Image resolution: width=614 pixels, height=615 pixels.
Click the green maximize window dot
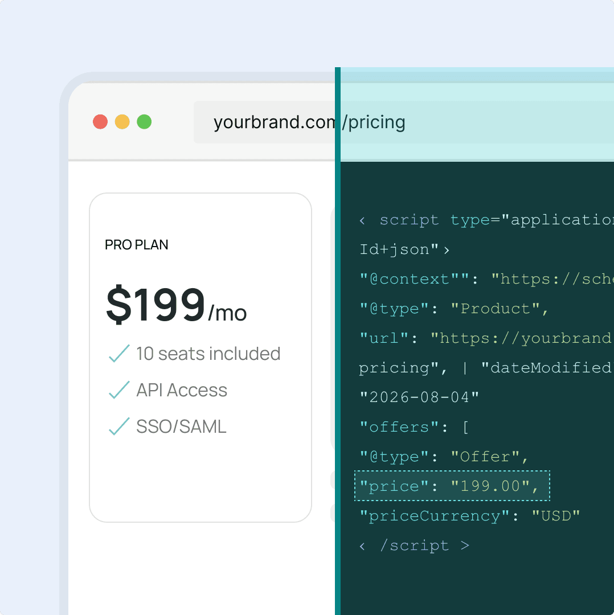pos(144,122)
